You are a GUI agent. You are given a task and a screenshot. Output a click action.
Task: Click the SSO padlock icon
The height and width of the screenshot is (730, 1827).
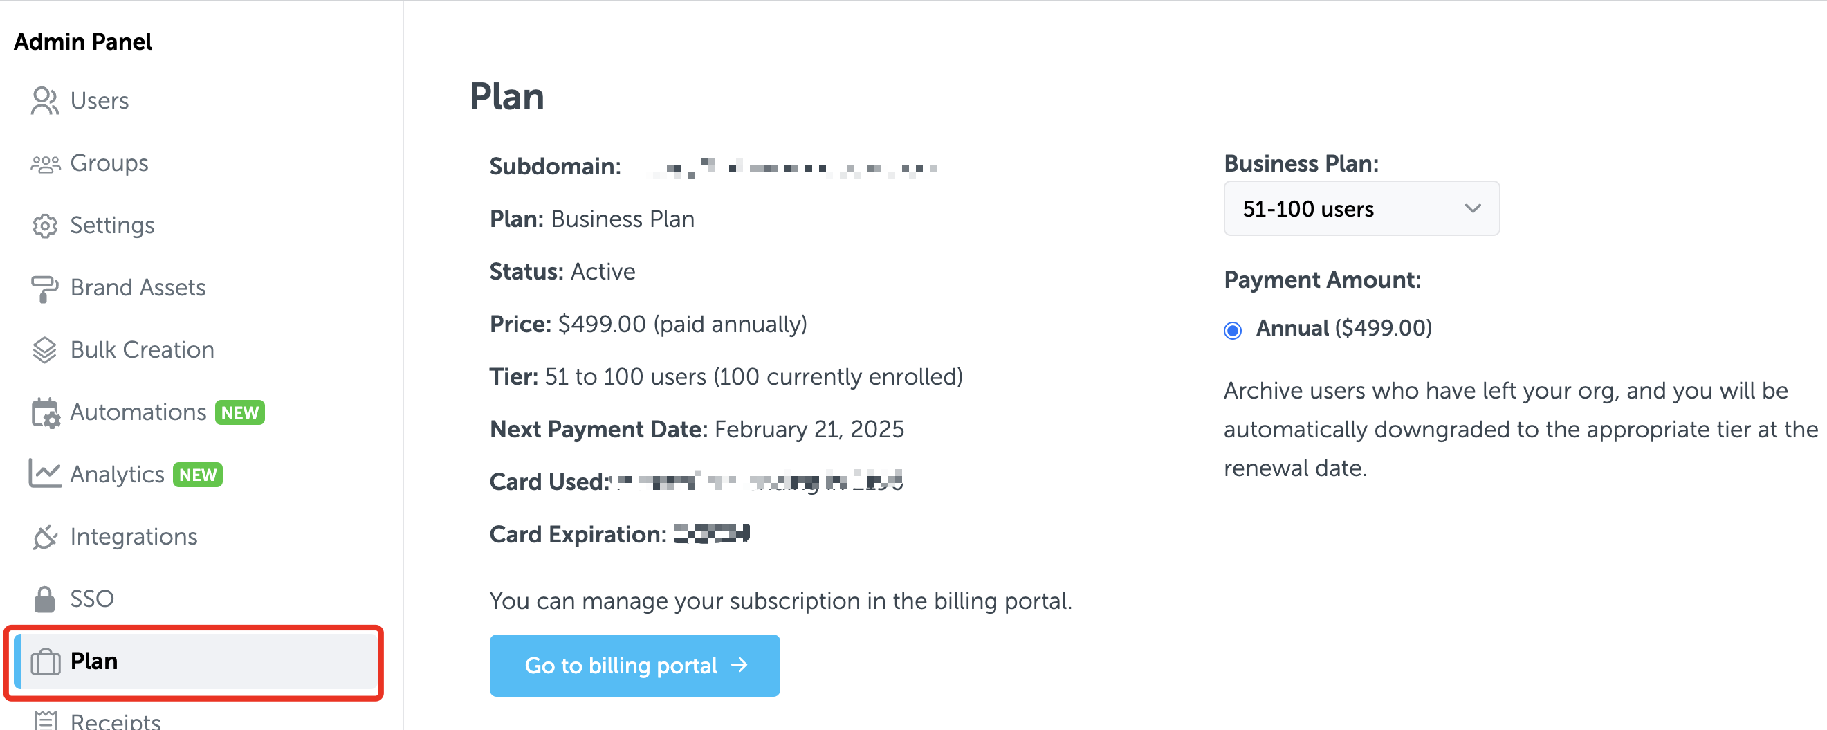[x=45, y=599]
